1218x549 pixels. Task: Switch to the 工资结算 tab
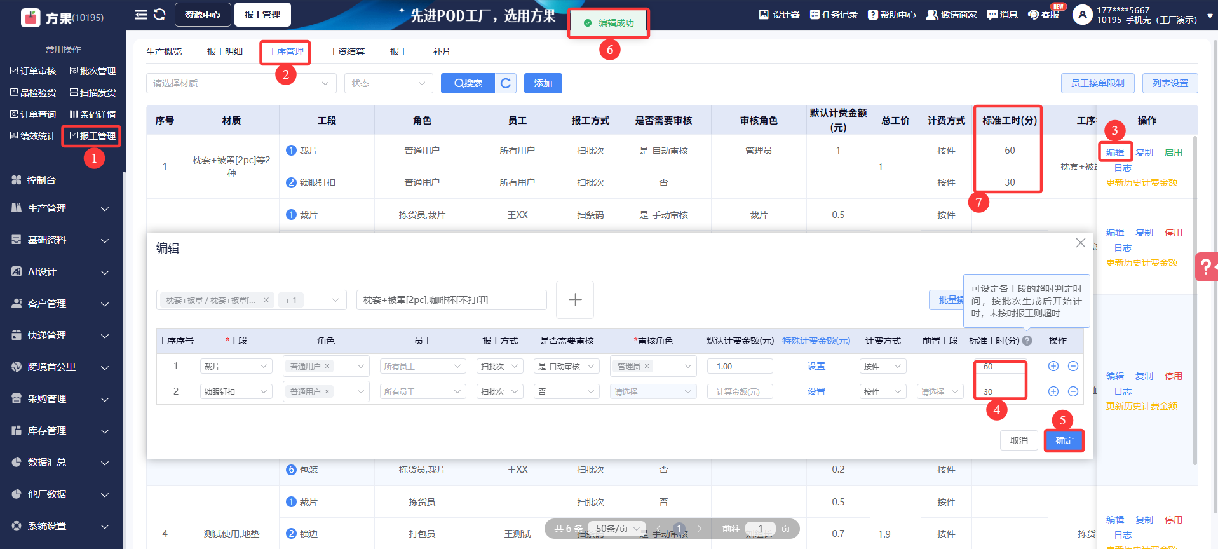pyautogui.click(x=346, y=51)
